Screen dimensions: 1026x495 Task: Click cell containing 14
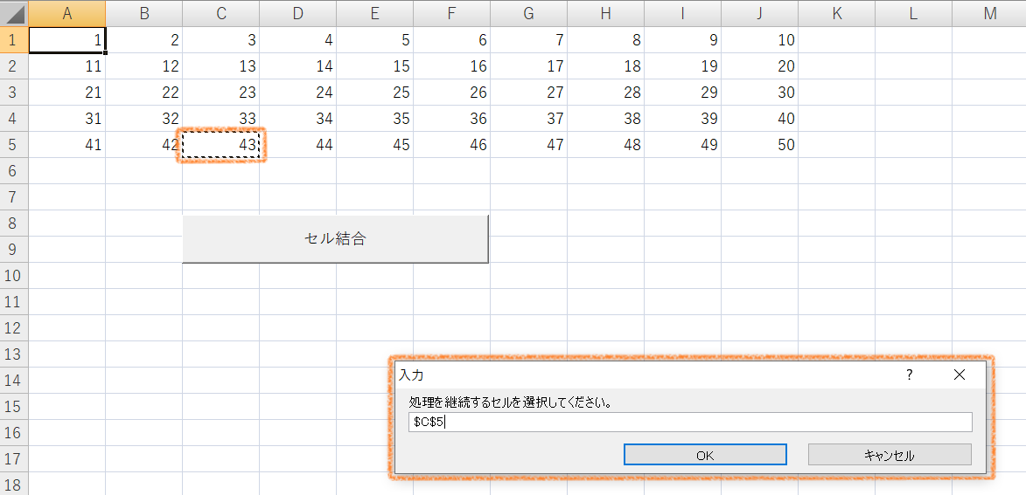(297, 66)
